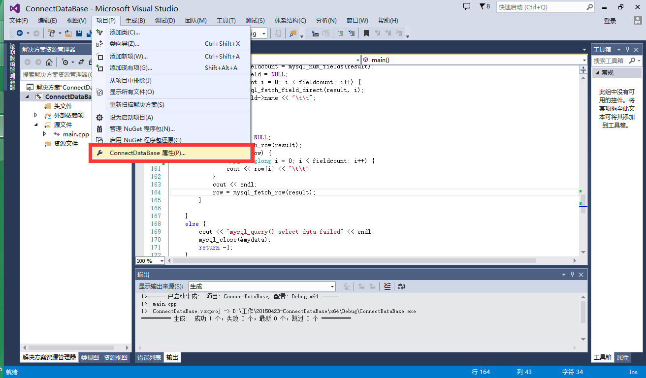Select 显示所有文件(O) menu item
646x378 pixels.
click(171, 92)
